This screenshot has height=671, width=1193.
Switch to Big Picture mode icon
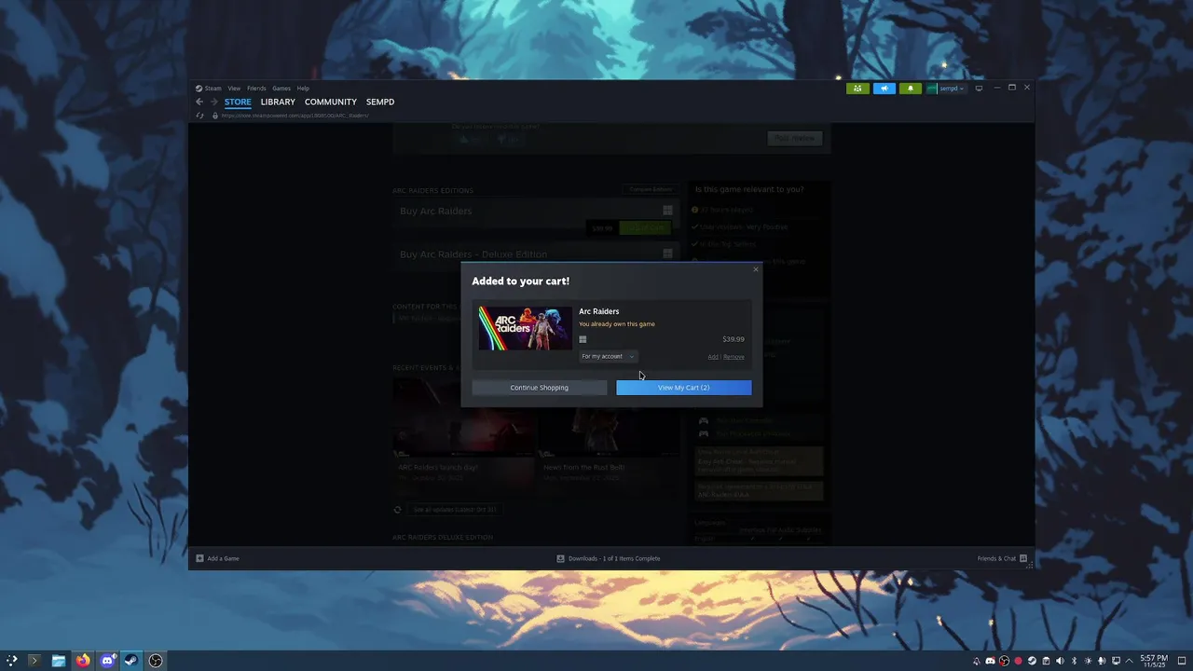pyautogui.click(x=979, y=89)
